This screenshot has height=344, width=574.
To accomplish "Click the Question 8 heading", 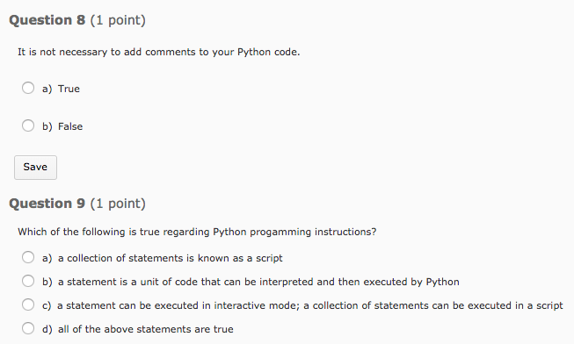I will (77, 20).
